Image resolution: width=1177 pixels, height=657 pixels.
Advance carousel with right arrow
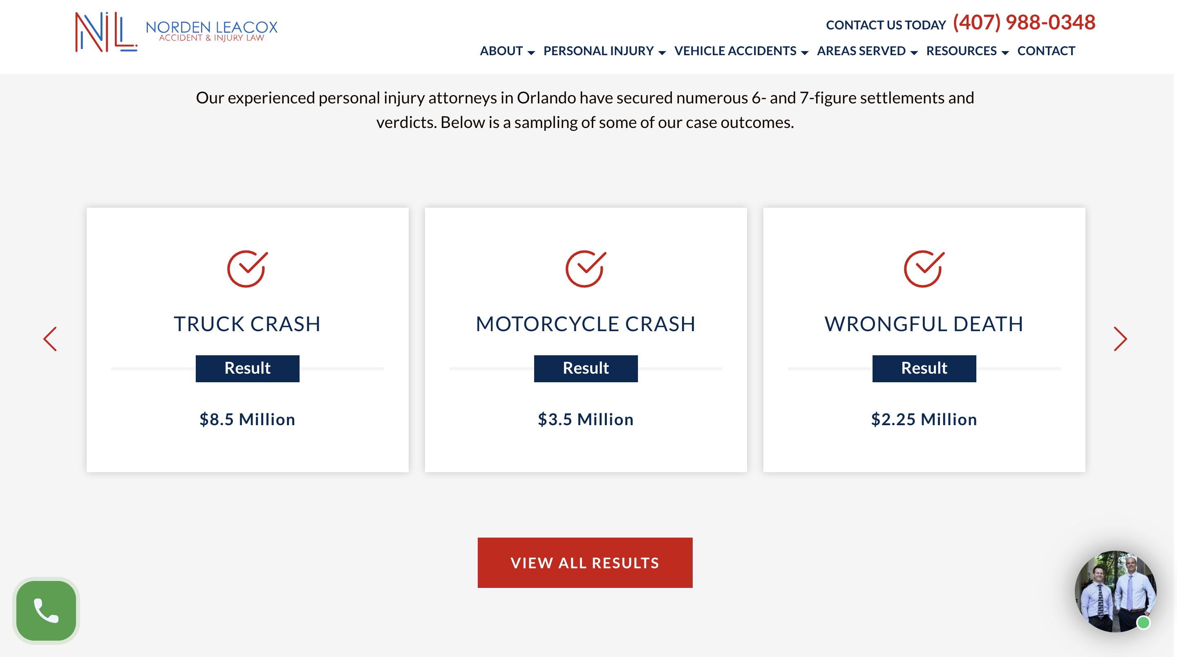pyautogui.click(x=1120, y=339)
